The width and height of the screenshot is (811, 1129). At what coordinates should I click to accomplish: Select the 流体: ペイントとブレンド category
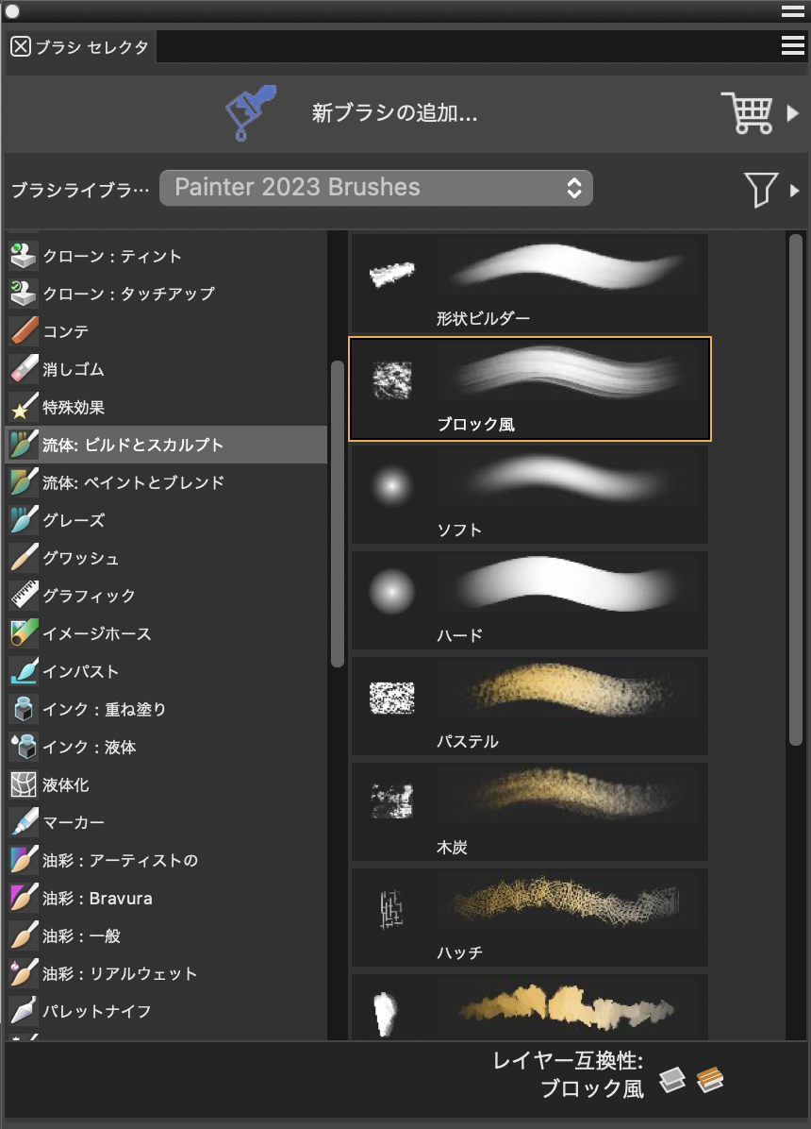tap(133, 482)
